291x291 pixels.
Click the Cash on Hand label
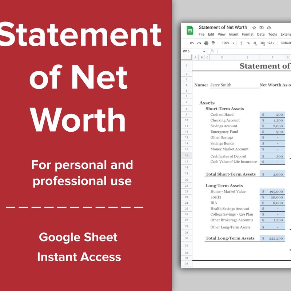click(x=222, y=115)
